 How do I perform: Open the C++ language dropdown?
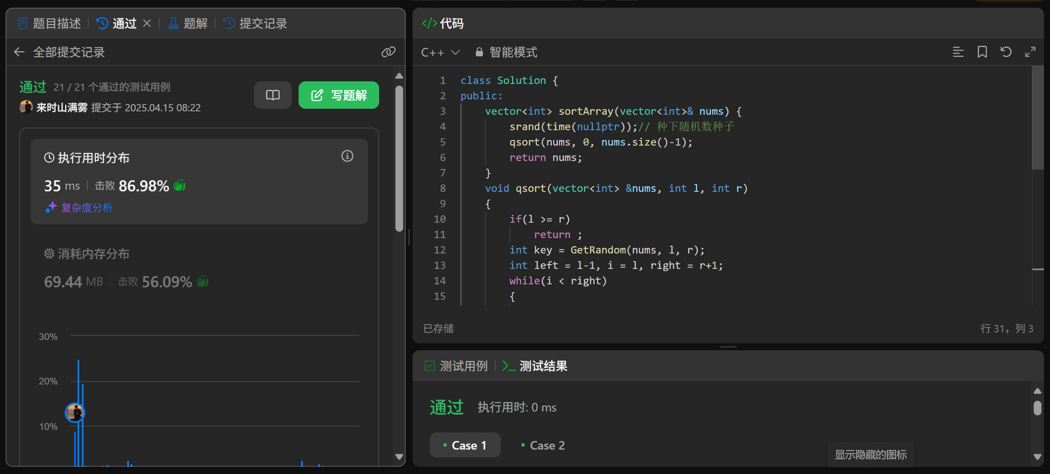pyautogui.click(x=440, y=52)
